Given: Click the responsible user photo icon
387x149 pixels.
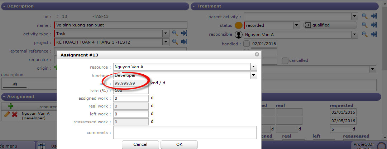Looking at the screenshot, I should pyautogui.click(x=238, y=35).
